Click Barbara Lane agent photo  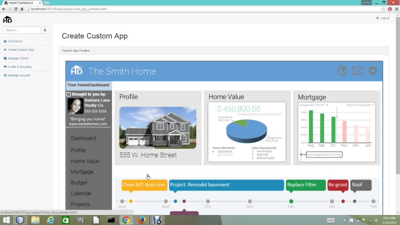(x=75, y=106)
